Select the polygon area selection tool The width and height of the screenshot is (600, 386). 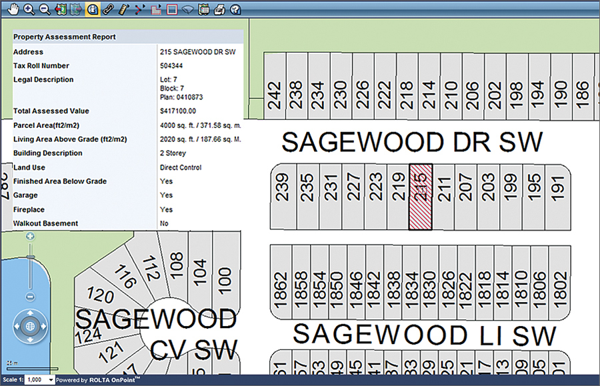(x=156, y=9)
